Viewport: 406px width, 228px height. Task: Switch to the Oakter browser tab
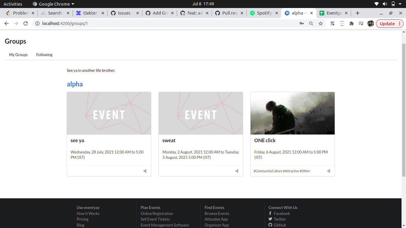pyautogui.click(x=90, y=13)
